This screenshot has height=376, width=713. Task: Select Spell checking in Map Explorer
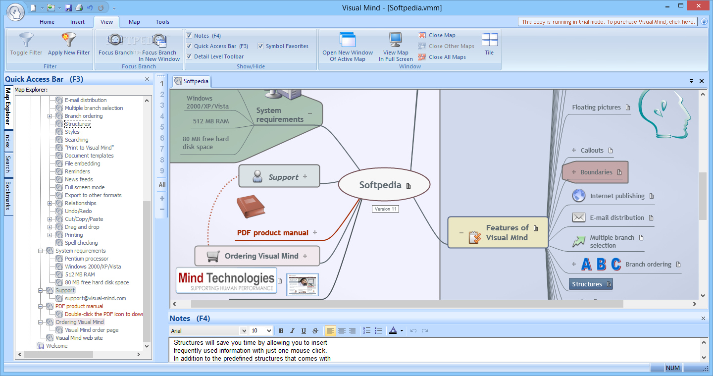(x=81, y=243)
